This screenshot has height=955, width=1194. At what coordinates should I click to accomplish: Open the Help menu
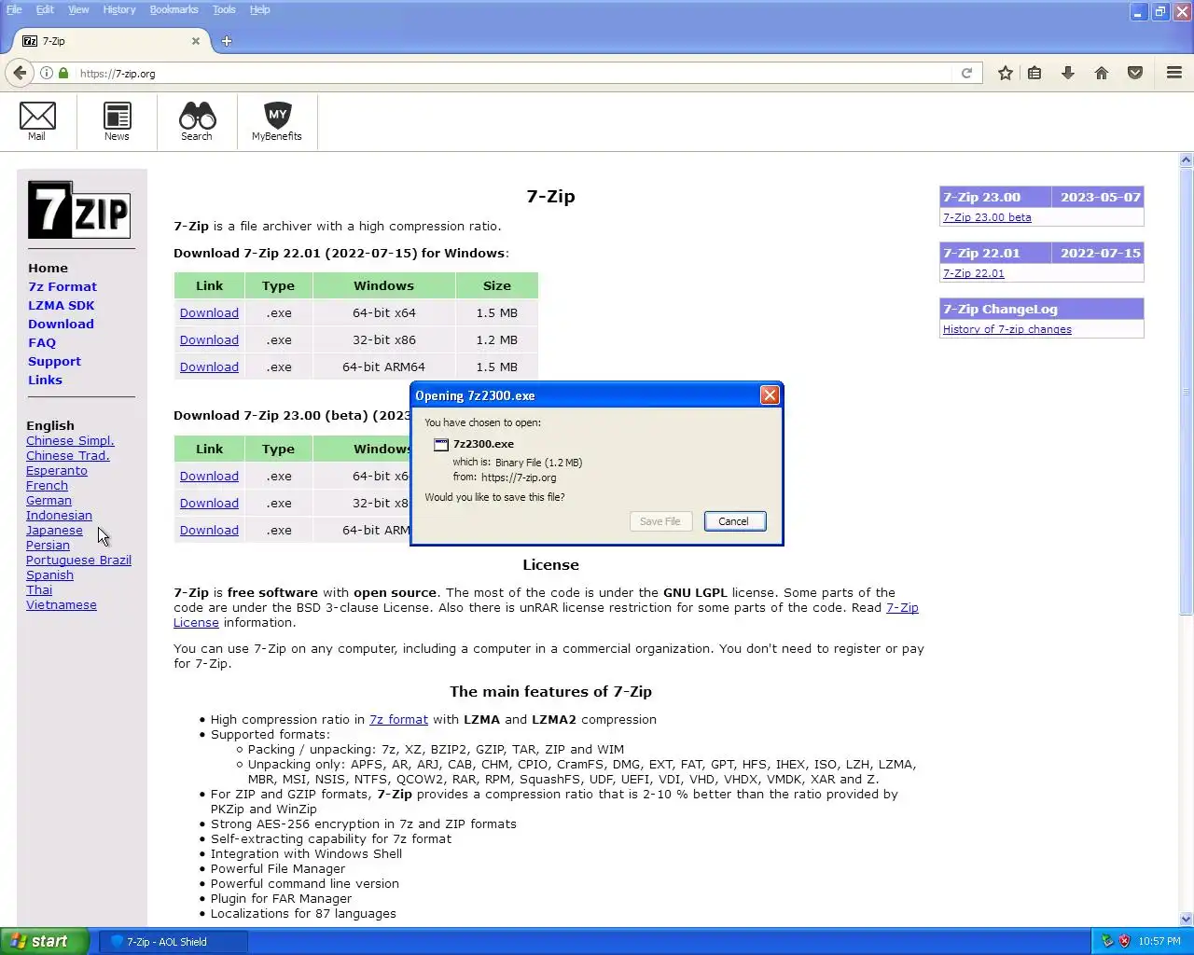click(x=259, y=9)
